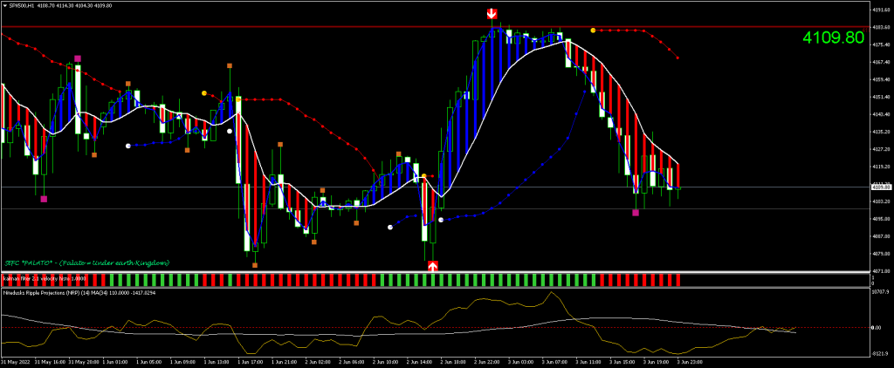Select the JBFC PALATO green text label
This screenshot has width=894, height=368.
coord(87,262)
